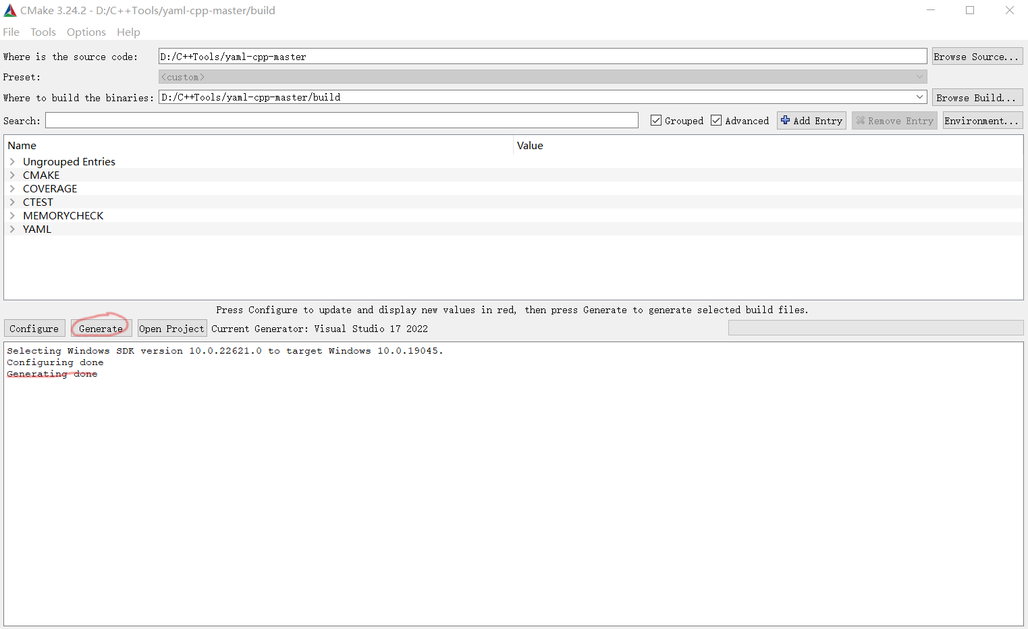
Task: Click the CMake logo in the title bar
Action: coord(9,10)
